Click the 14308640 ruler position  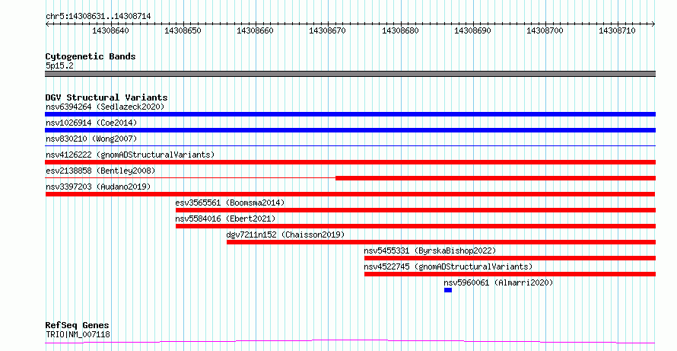click(x=110, y=30)
